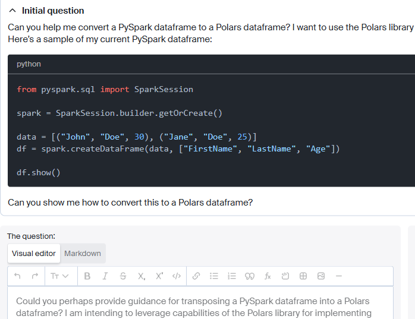The width and height of the screenshot is (415, 319).
Task: Click the 'df = spark.createDataFrame' code line
Action: tap(178, 149)
